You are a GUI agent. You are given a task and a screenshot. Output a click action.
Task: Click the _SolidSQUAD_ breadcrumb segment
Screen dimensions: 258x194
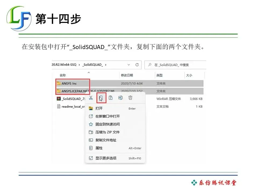tap(93, 65)
